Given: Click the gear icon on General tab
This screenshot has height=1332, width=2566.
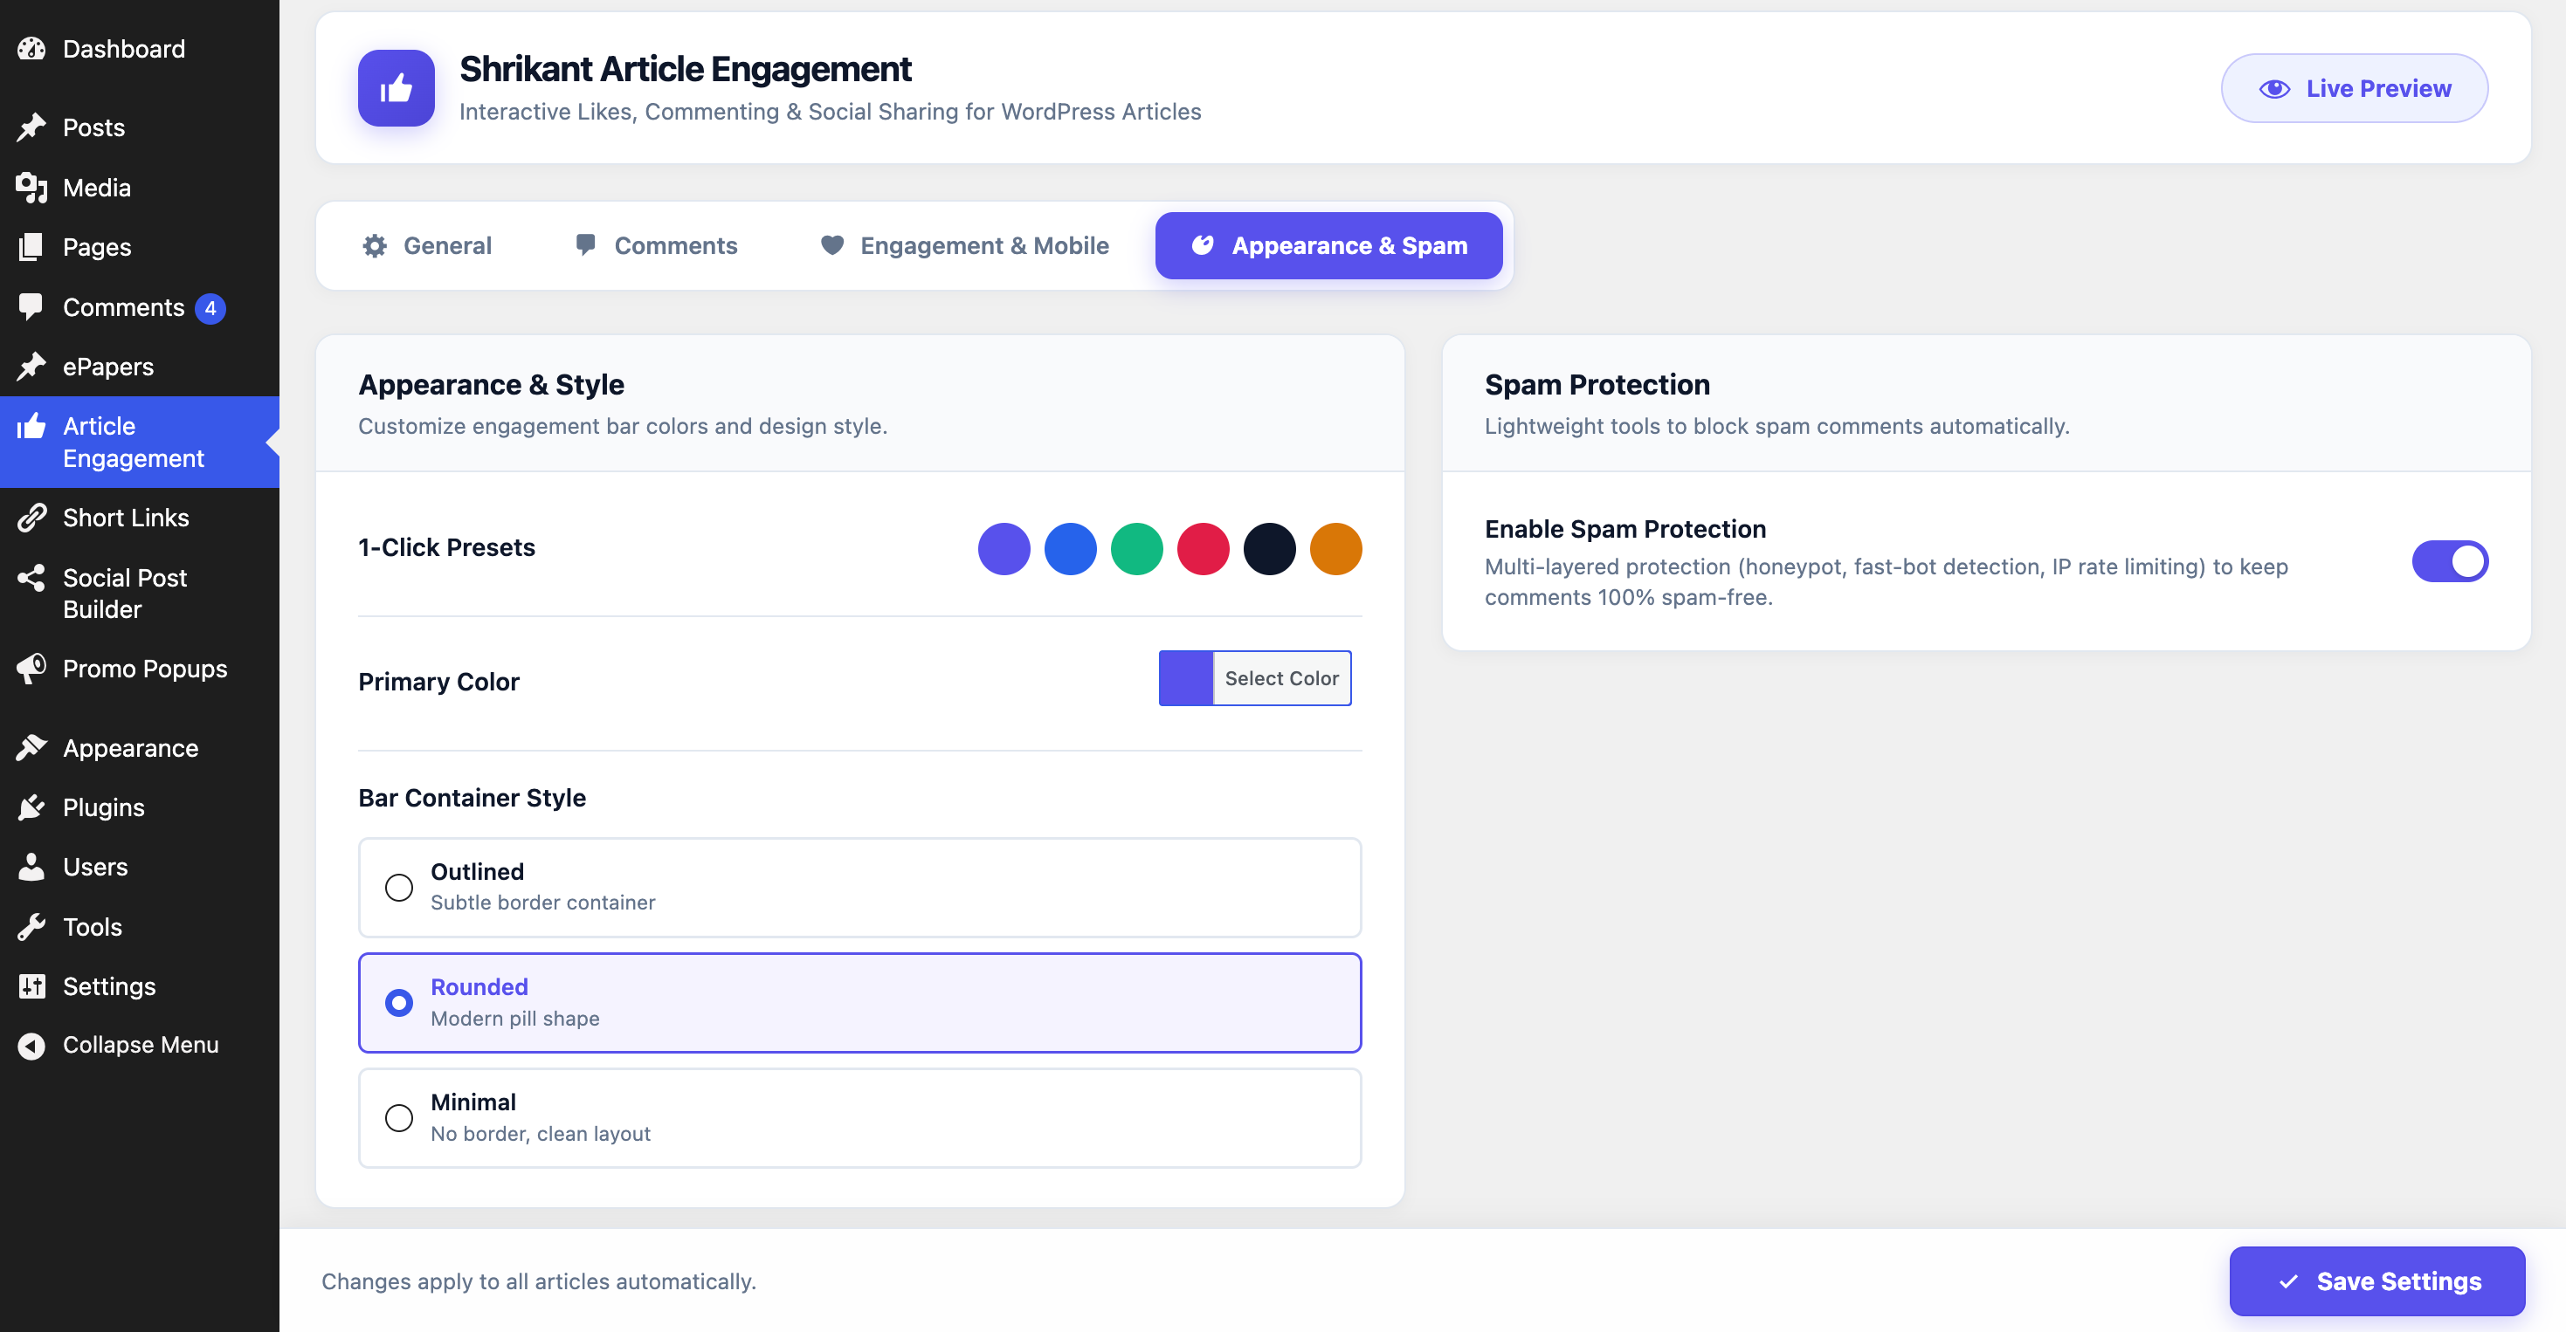Looking at the screenshot, I should tap(375, 246).
